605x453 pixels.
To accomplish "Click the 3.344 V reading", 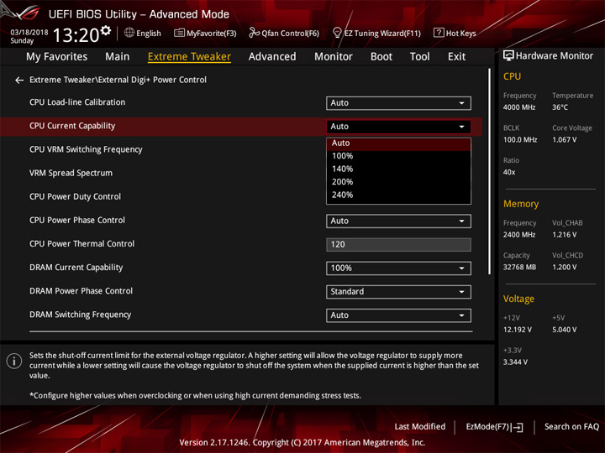I will tap(515, 362).
